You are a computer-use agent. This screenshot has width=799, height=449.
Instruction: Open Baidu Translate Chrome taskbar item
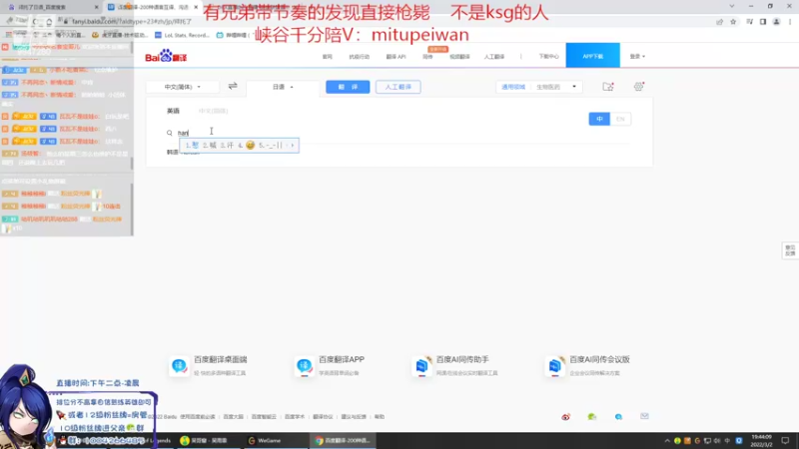tap(343, 440)
